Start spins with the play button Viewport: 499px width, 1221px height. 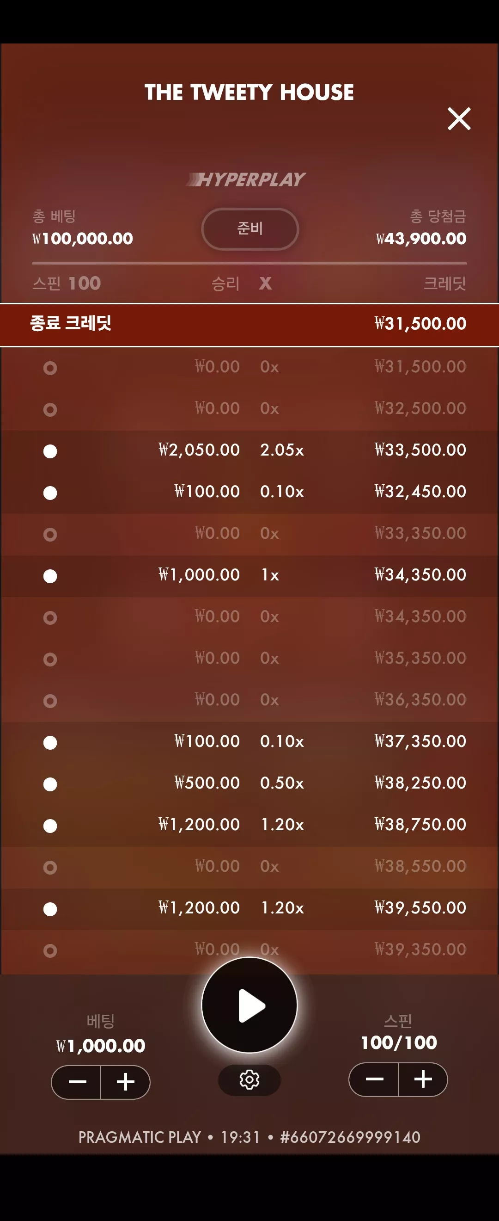click(x=249, y=1005)
